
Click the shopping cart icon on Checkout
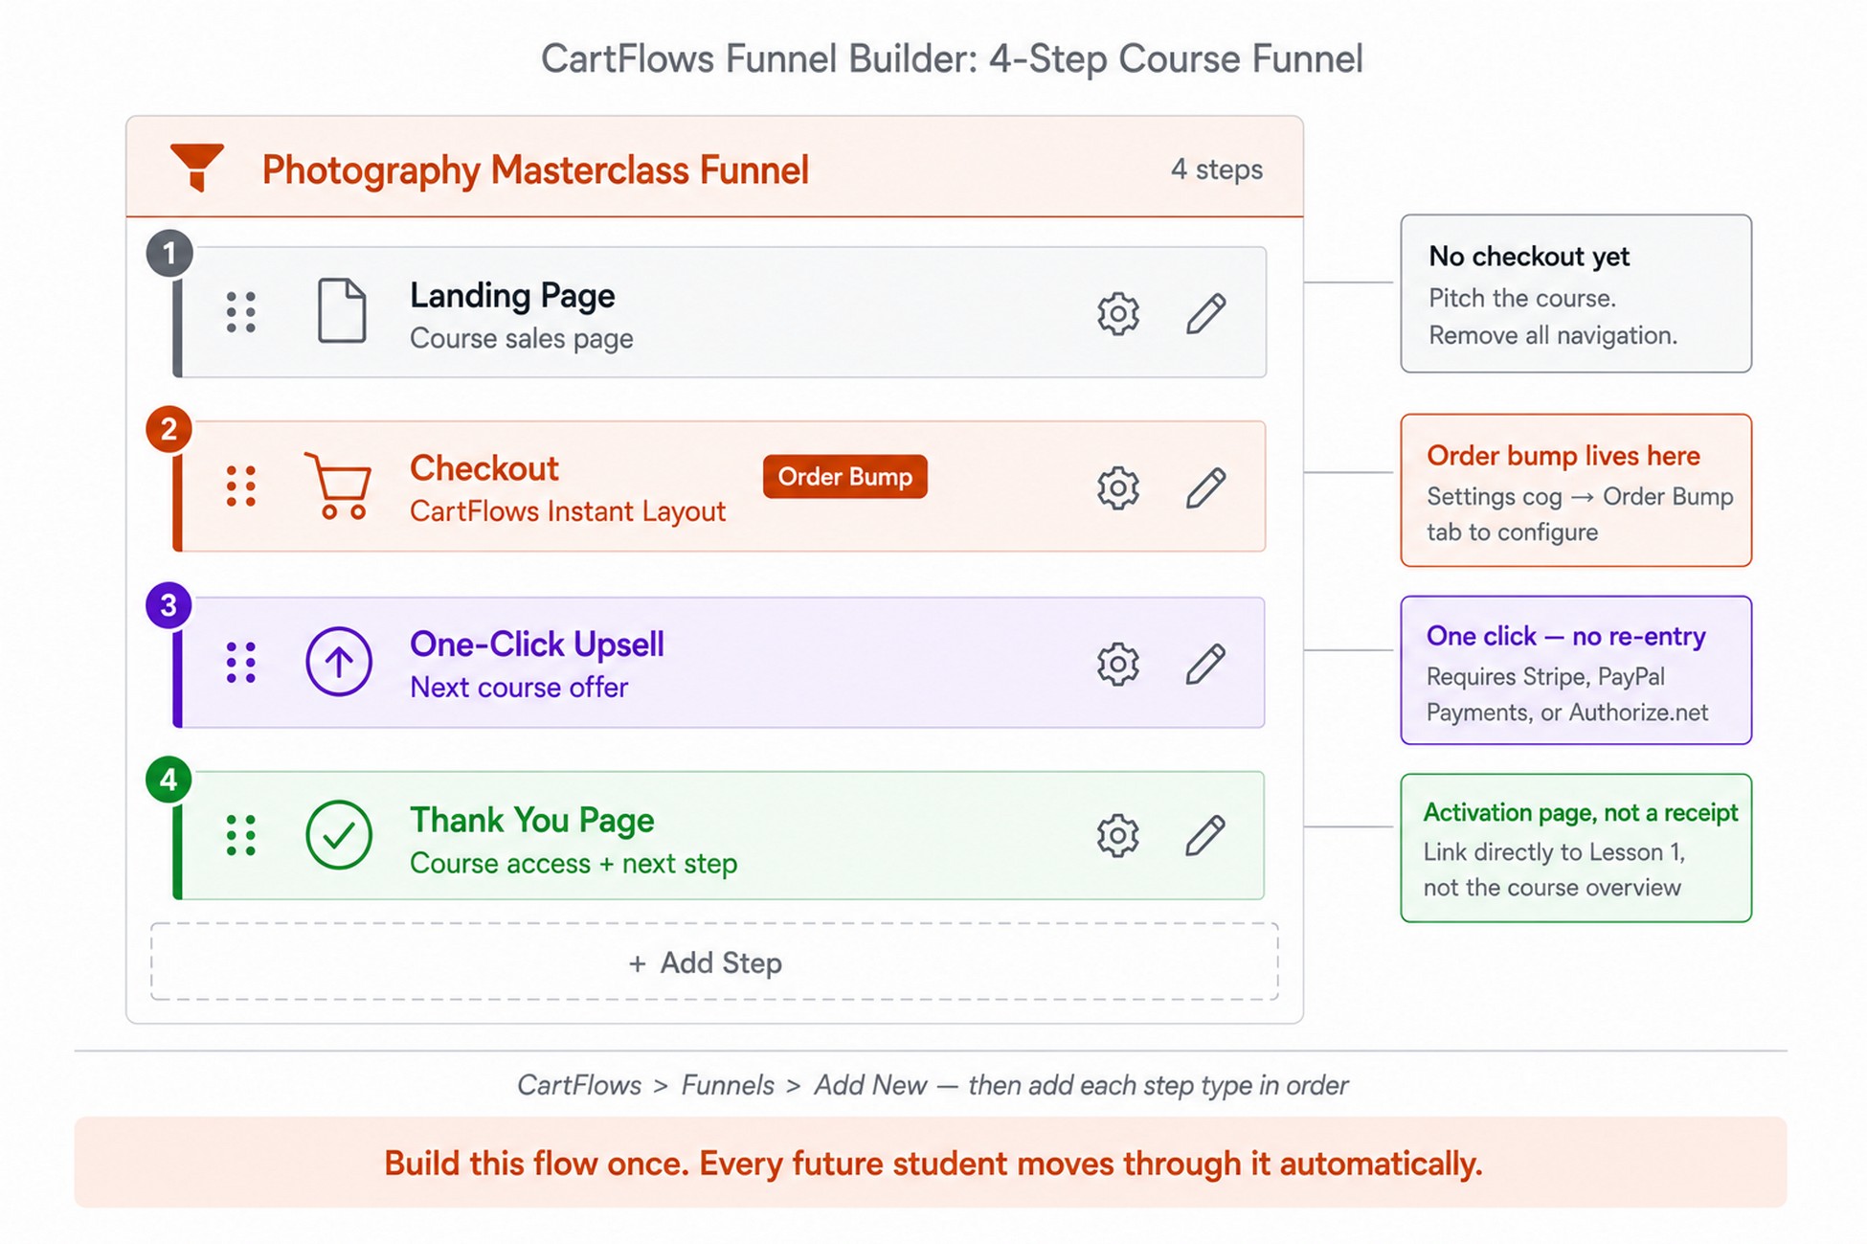pos(339,486)
